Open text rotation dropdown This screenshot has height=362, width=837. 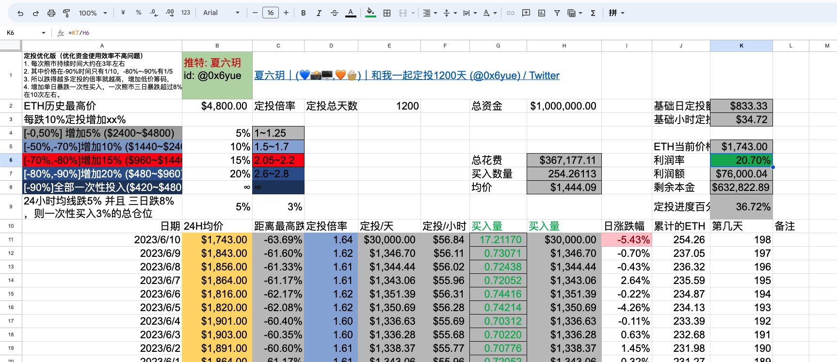[490, 13]
